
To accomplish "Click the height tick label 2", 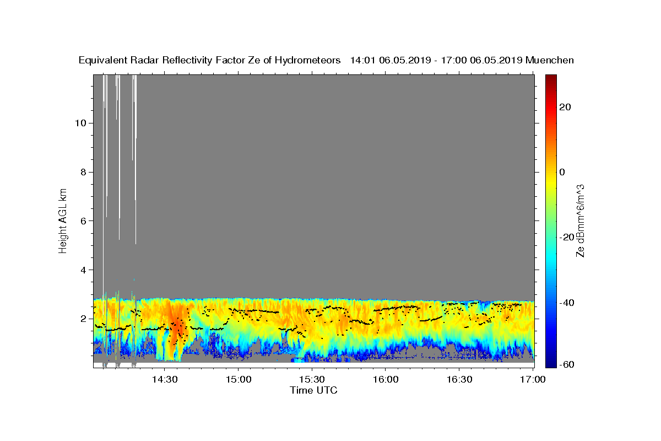I will pyautogui.click(x=84, y=319).
